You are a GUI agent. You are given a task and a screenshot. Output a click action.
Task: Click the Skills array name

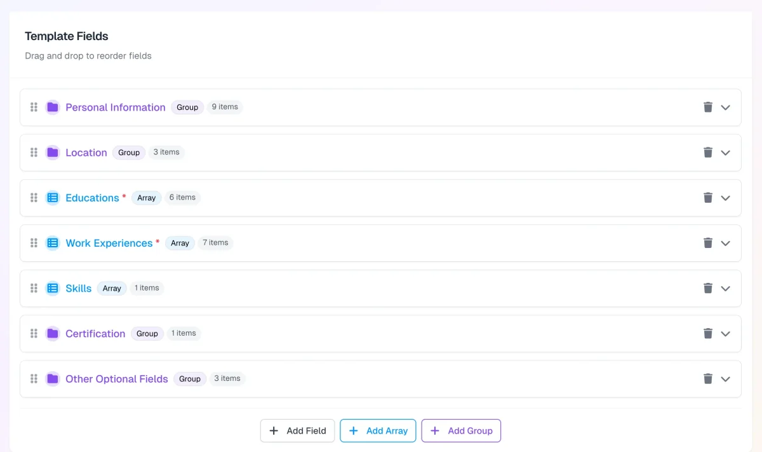coord(78,288)
